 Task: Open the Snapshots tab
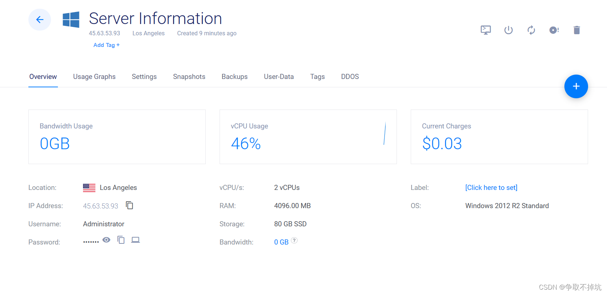[x=189, y=77]
